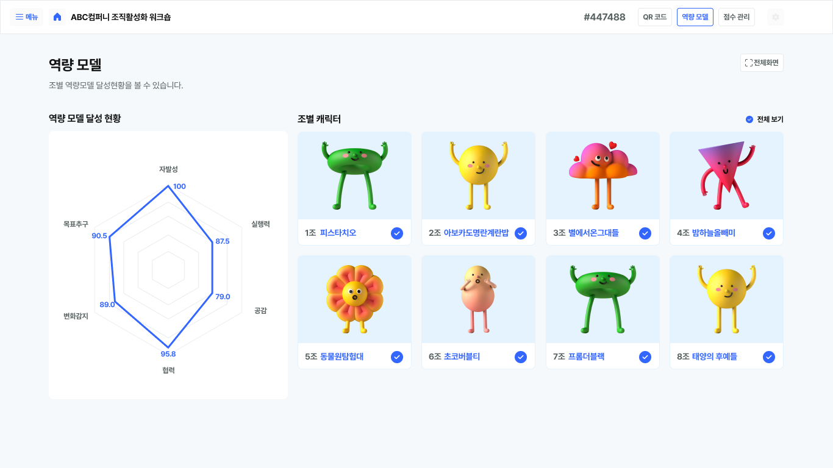Go to home via house icon
The image size is (833, 468).
click(57, 17)
